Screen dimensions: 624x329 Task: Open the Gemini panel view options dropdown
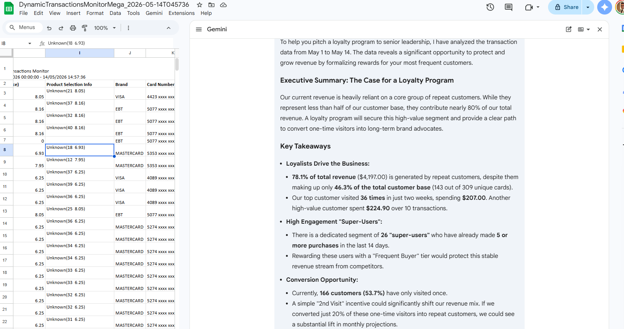(x=583, y=29)
